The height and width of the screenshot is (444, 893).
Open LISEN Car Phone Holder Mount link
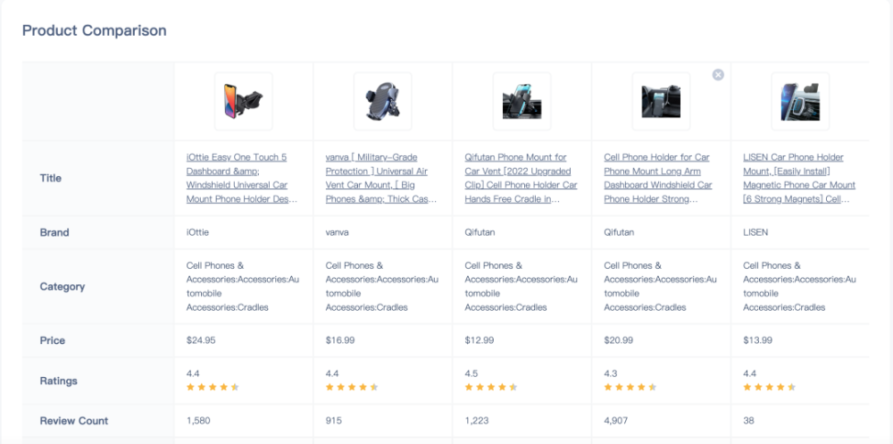(x=799, y=179)
